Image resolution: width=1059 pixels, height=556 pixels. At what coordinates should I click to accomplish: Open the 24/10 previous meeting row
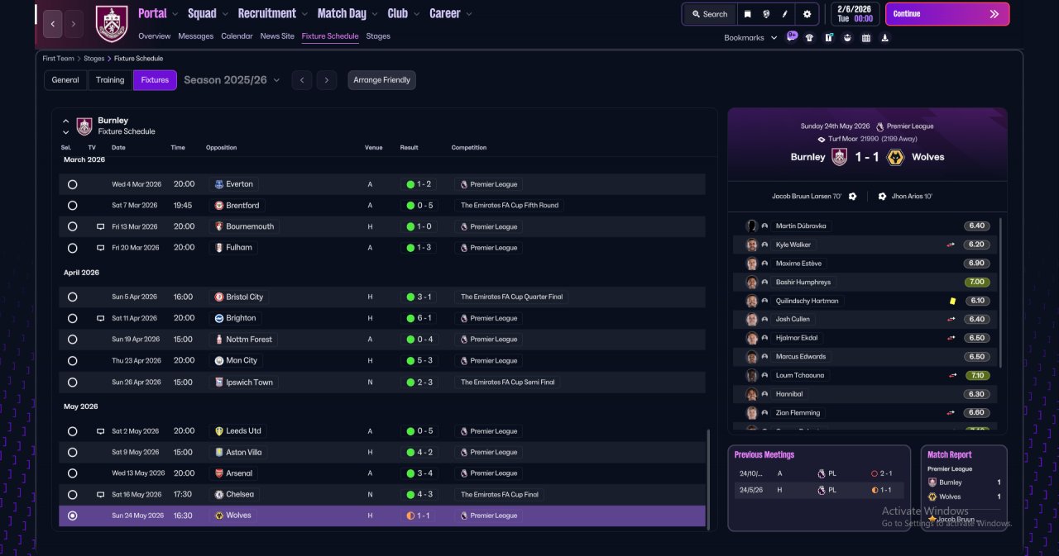[x=817, y=473]
